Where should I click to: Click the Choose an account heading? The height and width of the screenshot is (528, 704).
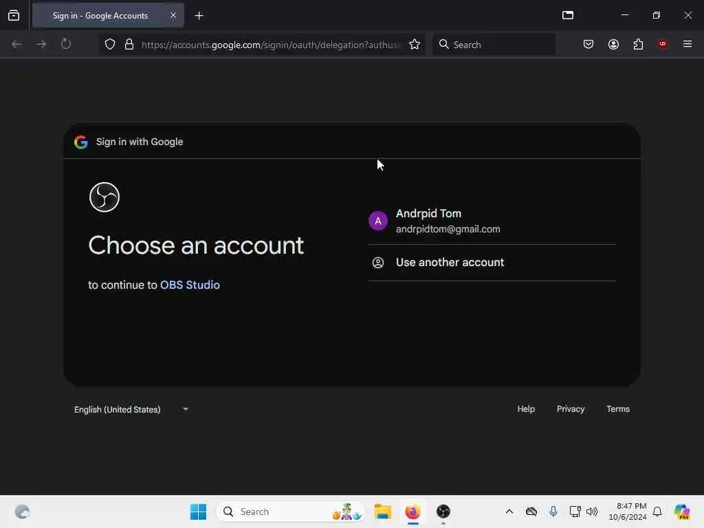[196, 245]
